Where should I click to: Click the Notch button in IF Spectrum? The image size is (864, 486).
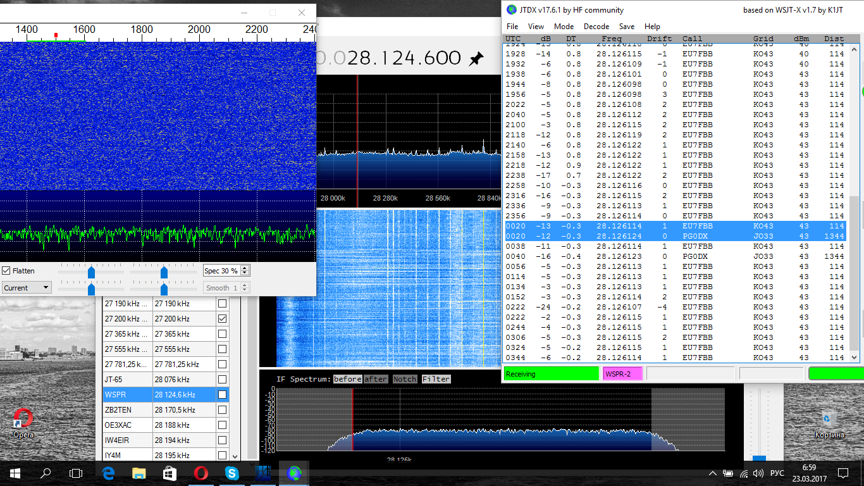tap(405, 379)
